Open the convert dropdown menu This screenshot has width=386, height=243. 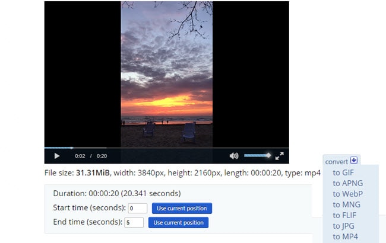pos(336,162)
